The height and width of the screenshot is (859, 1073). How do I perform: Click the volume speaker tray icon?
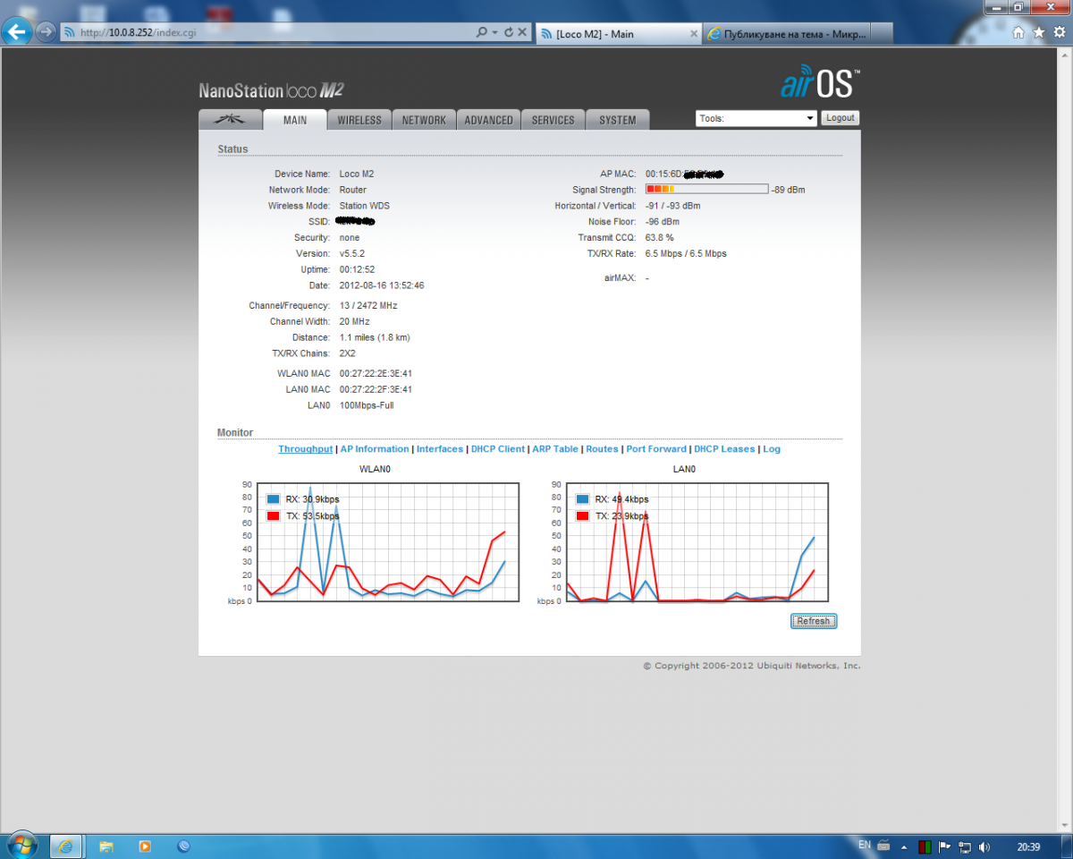(x=984, y=846)
